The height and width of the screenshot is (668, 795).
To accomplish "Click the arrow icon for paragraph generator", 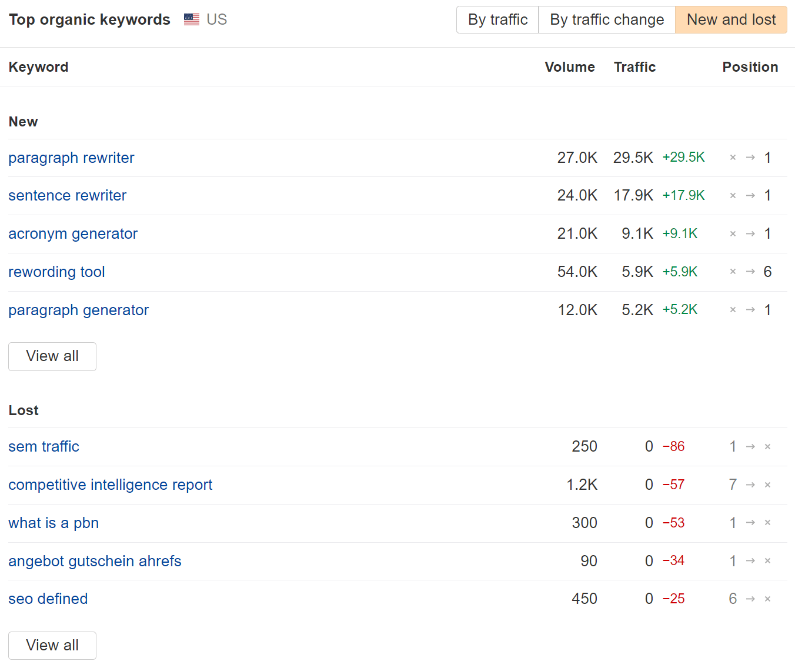I will [751, 310].
